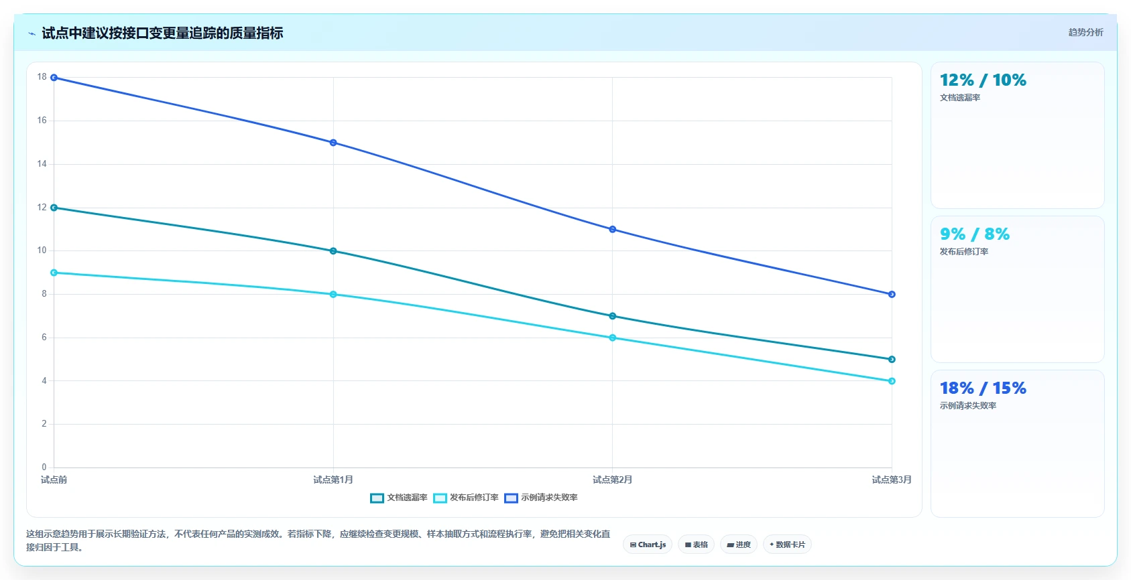Screen dimensions: 1131x580
Task: Click the footnote paragraph starting 这组示意趋势
Action: (x=318, y=540)
